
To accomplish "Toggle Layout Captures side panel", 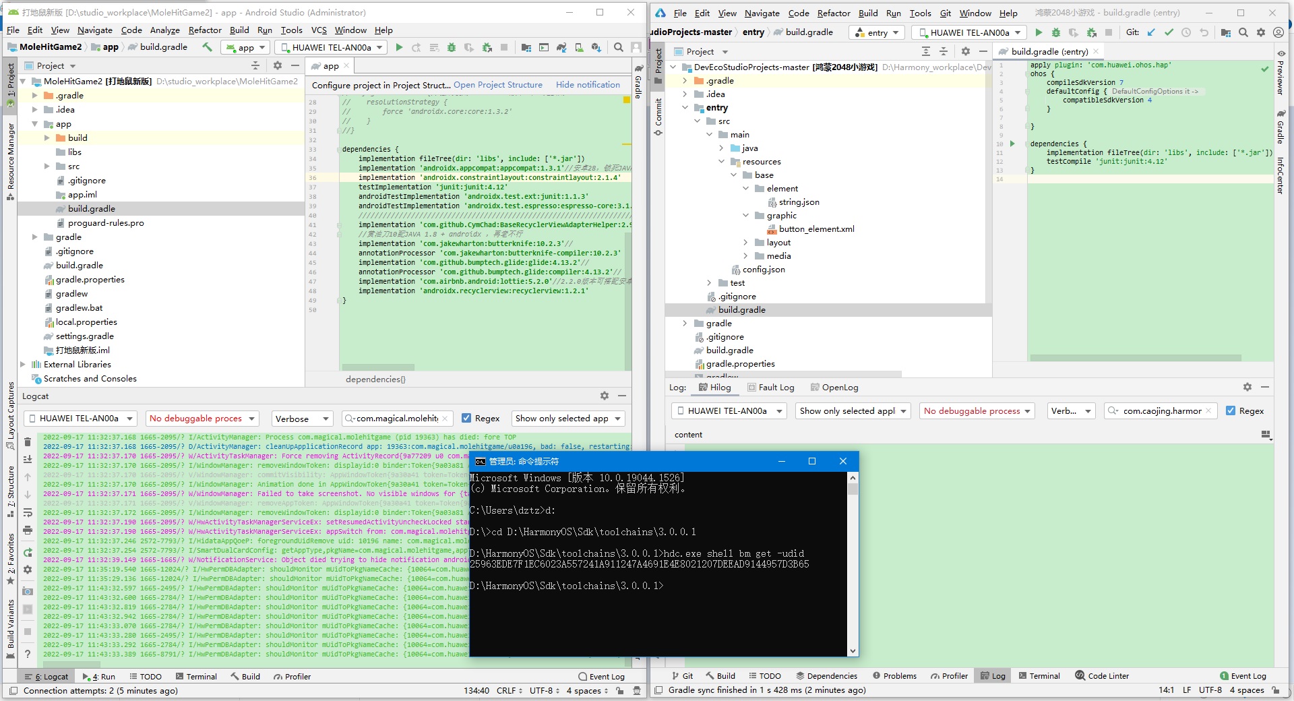I will point(10,416).
